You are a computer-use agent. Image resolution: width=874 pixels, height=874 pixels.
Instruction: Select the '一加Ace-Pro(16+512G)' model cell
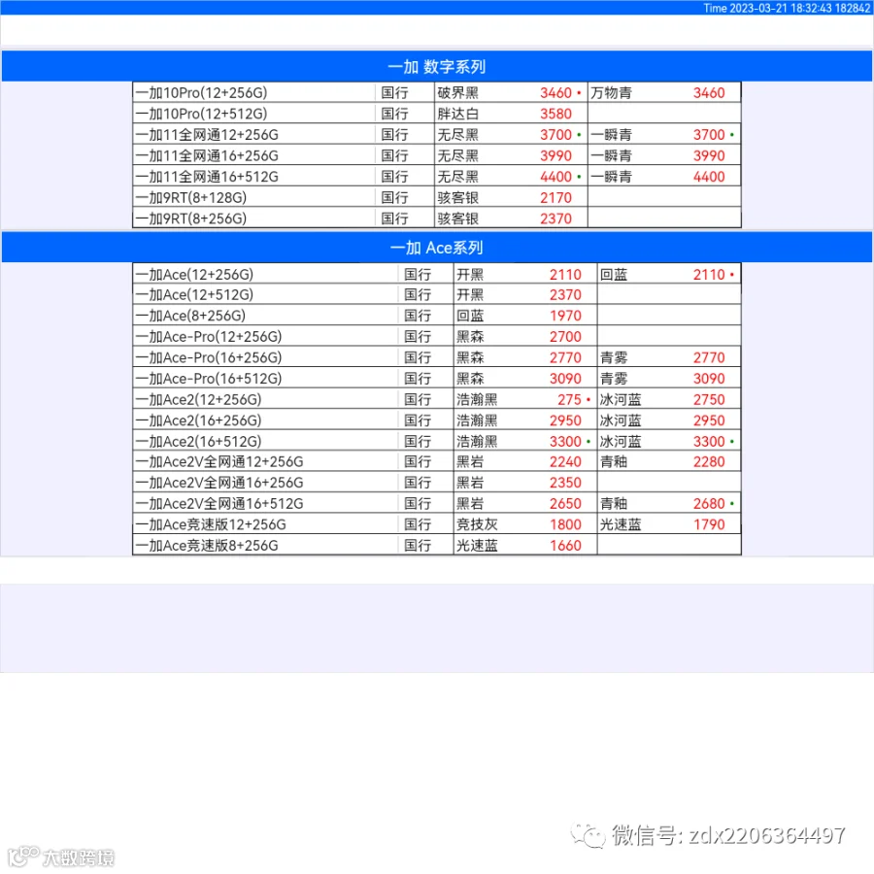coord(265,379)
